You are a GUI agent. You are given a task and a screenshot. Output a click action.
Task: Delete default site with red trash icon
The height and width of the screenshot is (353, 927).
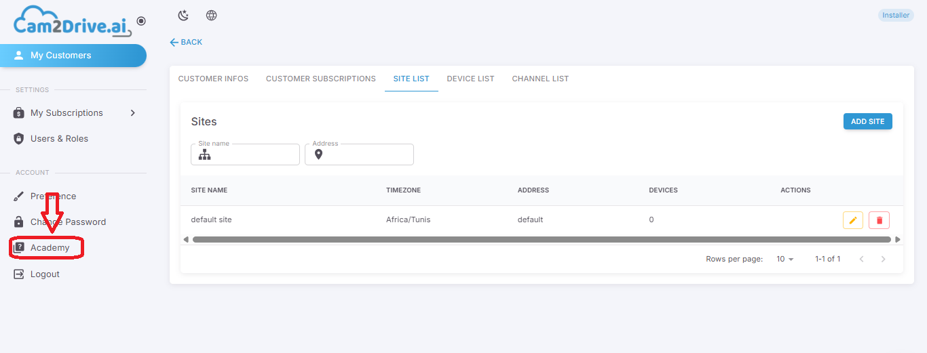click(879, 220)
